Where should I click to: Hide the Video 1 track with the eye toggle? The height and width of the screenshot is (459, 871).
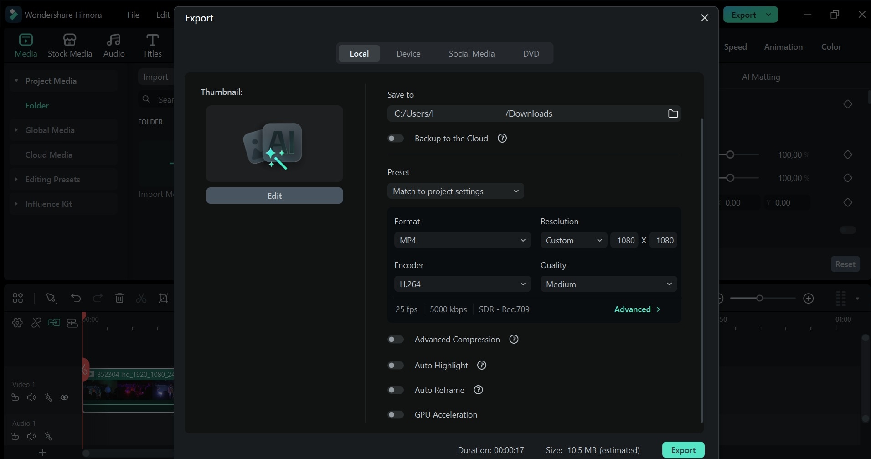(64, 397)
